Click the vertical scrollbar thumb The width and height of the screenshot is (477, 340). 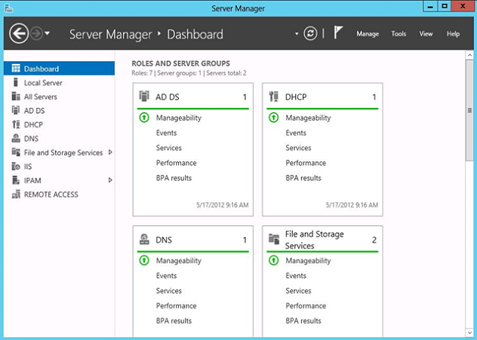coord(469,110)
